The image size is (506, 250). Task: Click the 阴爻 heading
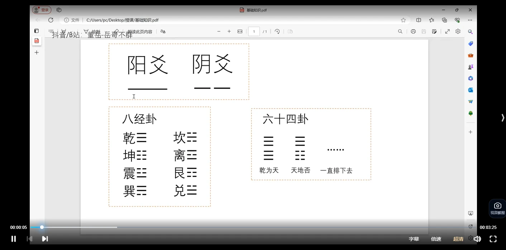pos(213,64)
